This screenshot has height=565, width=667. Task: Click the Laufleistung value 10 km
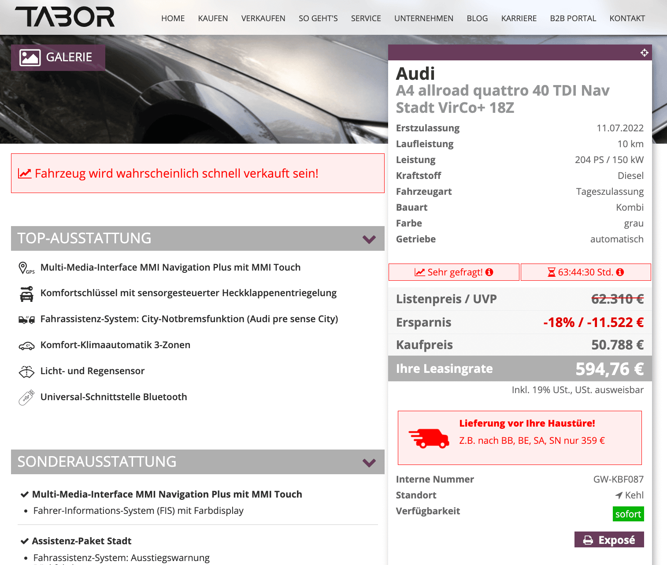tap(630, 144)
